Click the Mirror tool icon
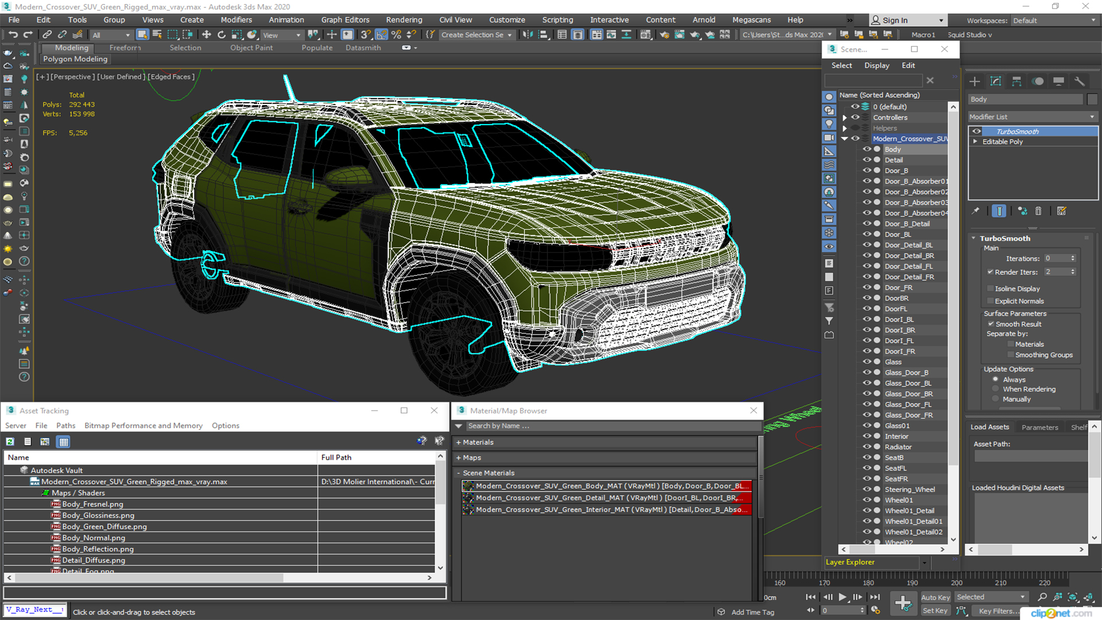The height and width of the screenshot is (620, 1102). (x=527, y=34)
